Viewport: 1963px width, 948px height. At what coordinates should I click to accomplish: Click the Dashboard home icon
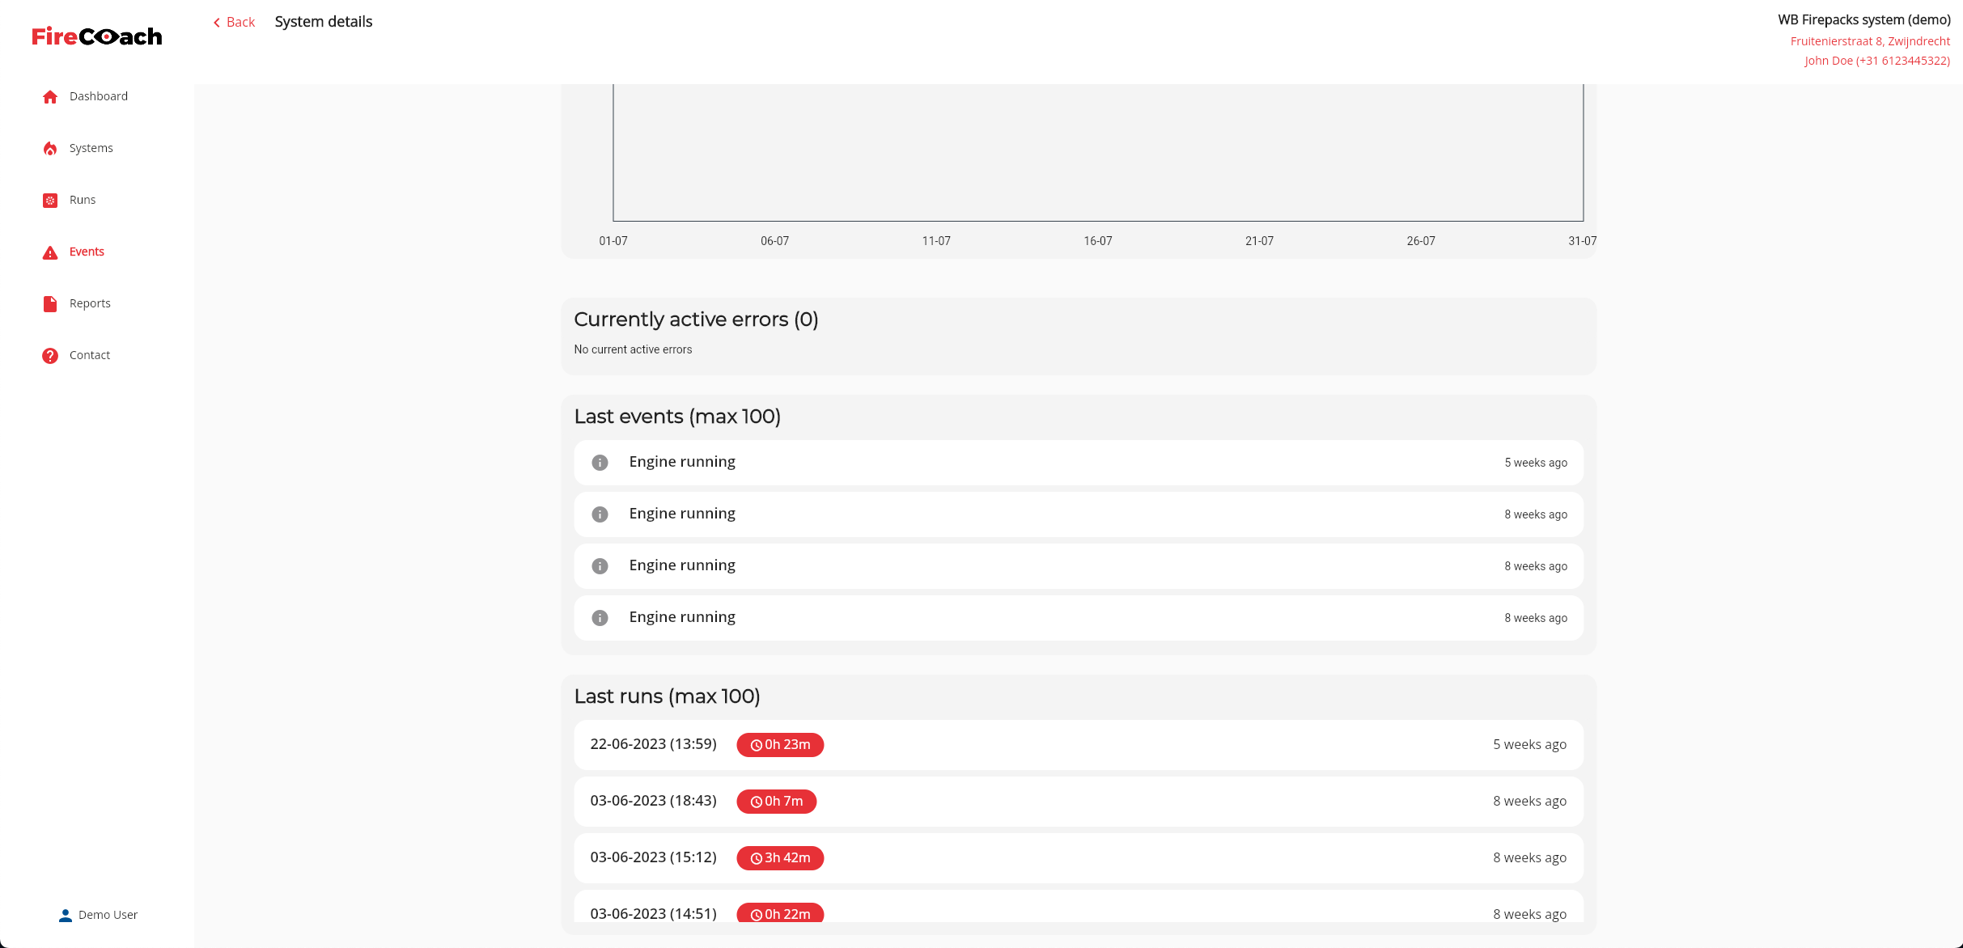(50, 97)
